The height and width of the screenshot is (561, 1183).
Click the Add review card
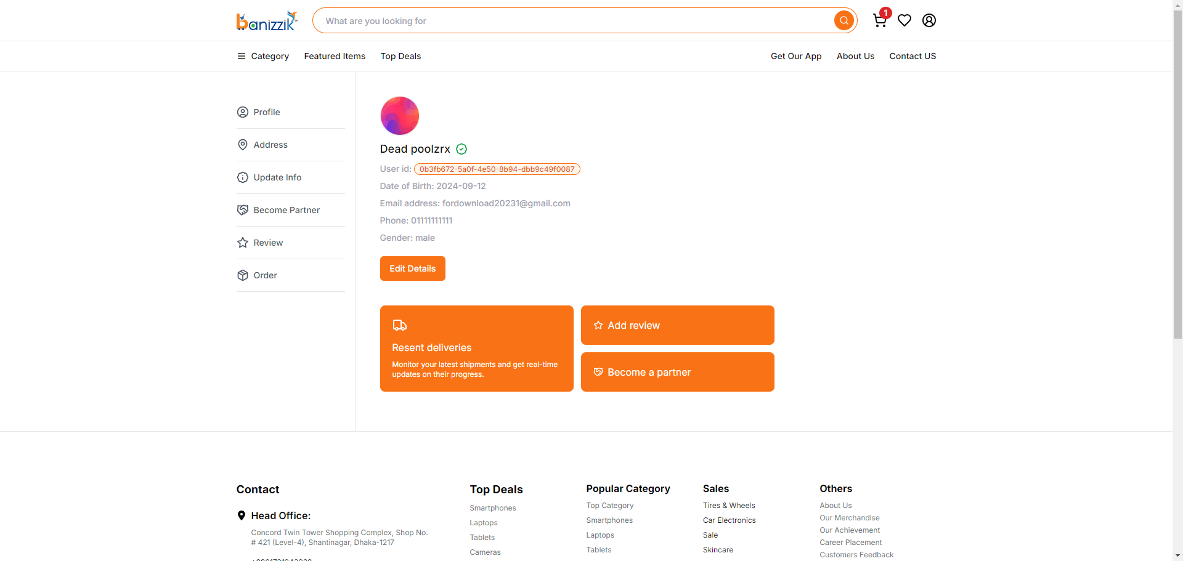678,325
